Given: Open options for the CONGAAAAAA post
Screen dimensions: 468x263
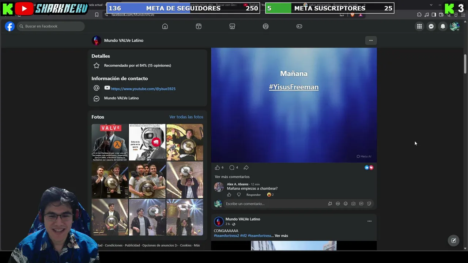Looking at the screenshot, I should point(369,221).
